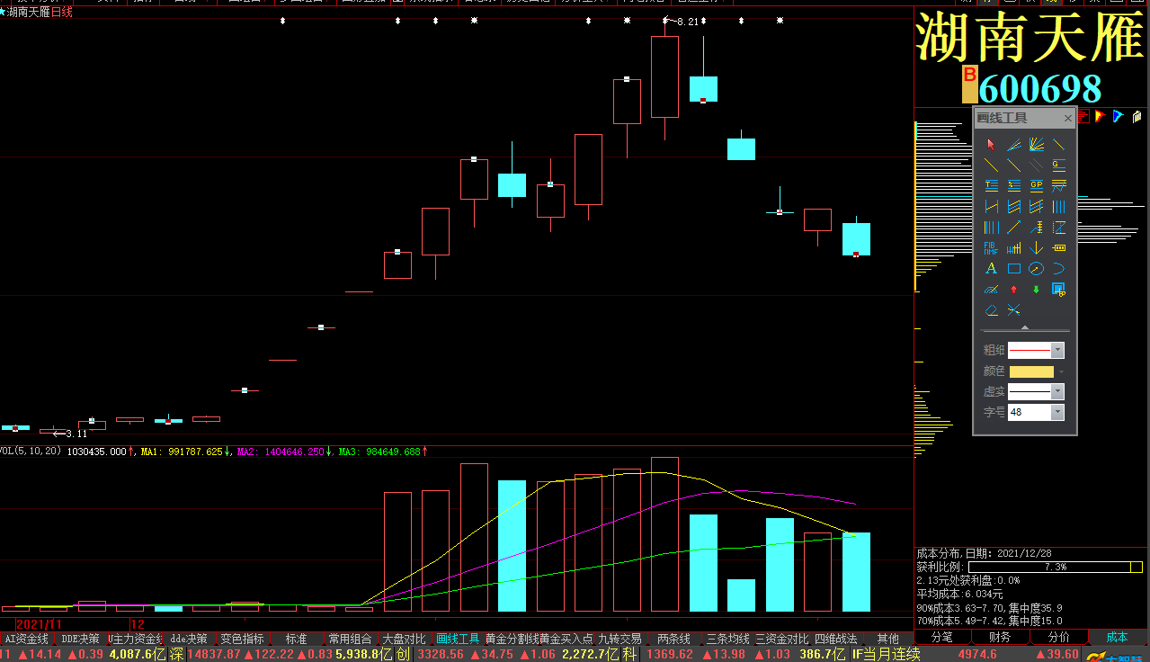Switch to the 常用组合 tab
The image size is (1150, 662).
[x=350, y=639]
